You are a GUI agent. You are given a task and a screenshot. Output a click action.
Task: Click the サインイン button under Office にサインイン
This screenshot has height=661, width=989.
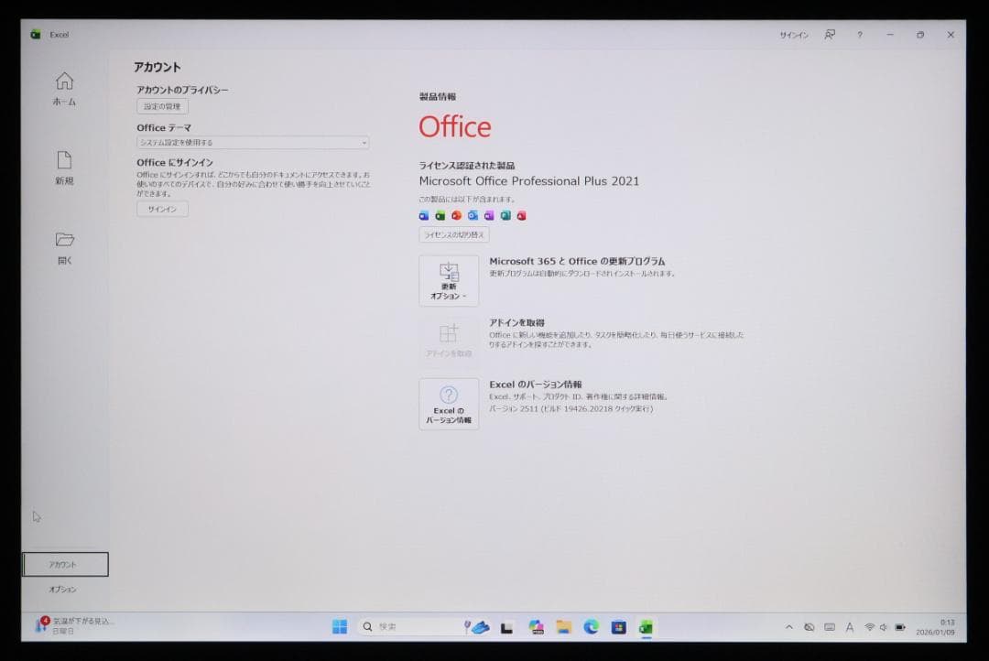pyautogui.click(x=161, y=209)
